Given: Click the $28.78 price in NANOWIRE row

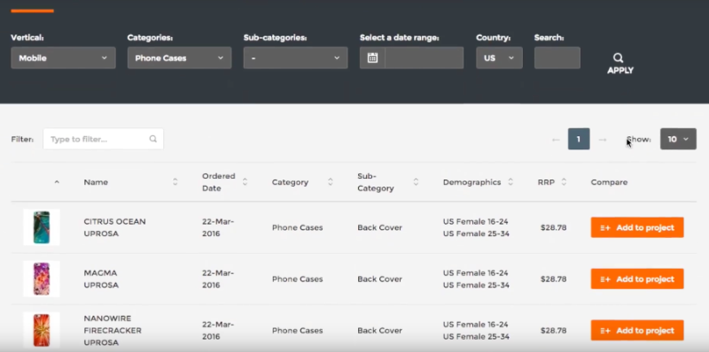Looking at the screenshot, I should pos(553,331).
